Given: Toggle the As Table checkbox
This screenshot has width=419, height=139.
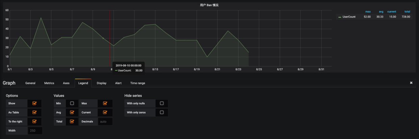Looking at the screenshot, I should [34, 112].
